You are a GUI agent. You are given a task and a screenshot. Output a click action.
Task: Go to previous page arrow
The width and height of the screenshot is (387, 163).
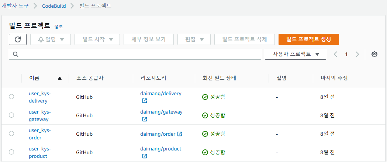(335, 54)
